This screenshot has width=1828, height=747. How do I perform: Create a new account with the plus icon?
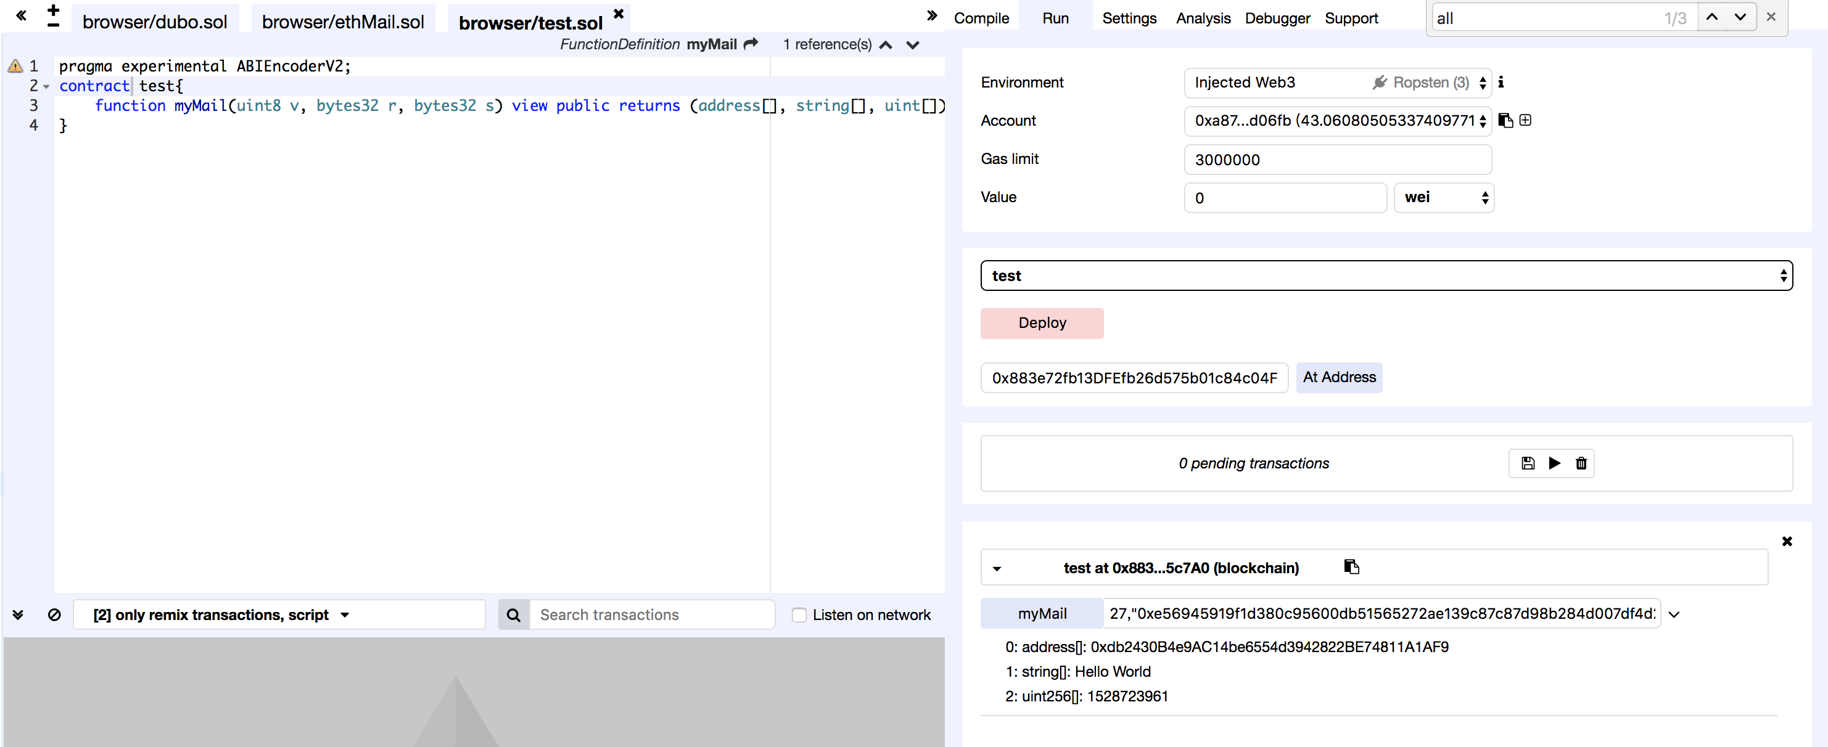[x=1526, y=121]
